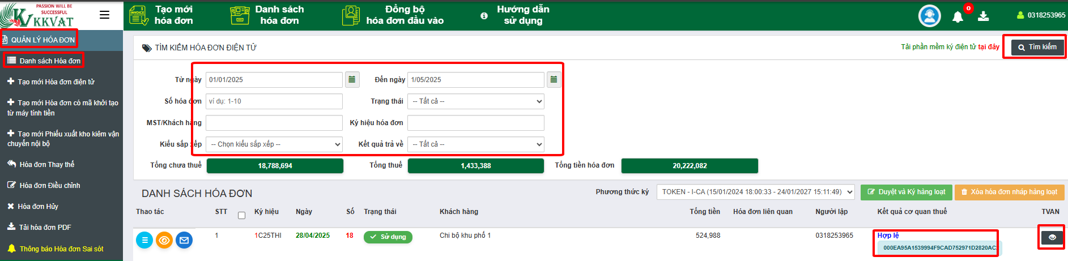The height and width of the screenshot is (261, 1068).
Task: Open Hóa đơn Thay thế in sidebar
Action: click(x=41, y=165)
